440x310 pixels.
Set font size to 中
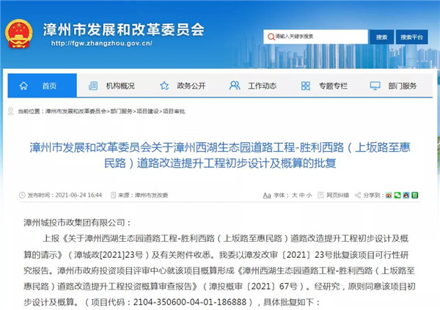(301, 195)
